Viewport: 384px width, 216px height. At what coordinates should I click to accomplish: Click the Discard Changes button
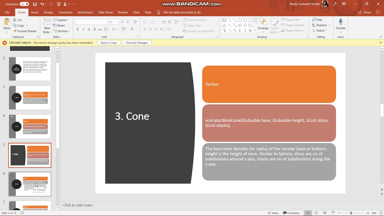[137, 43]
